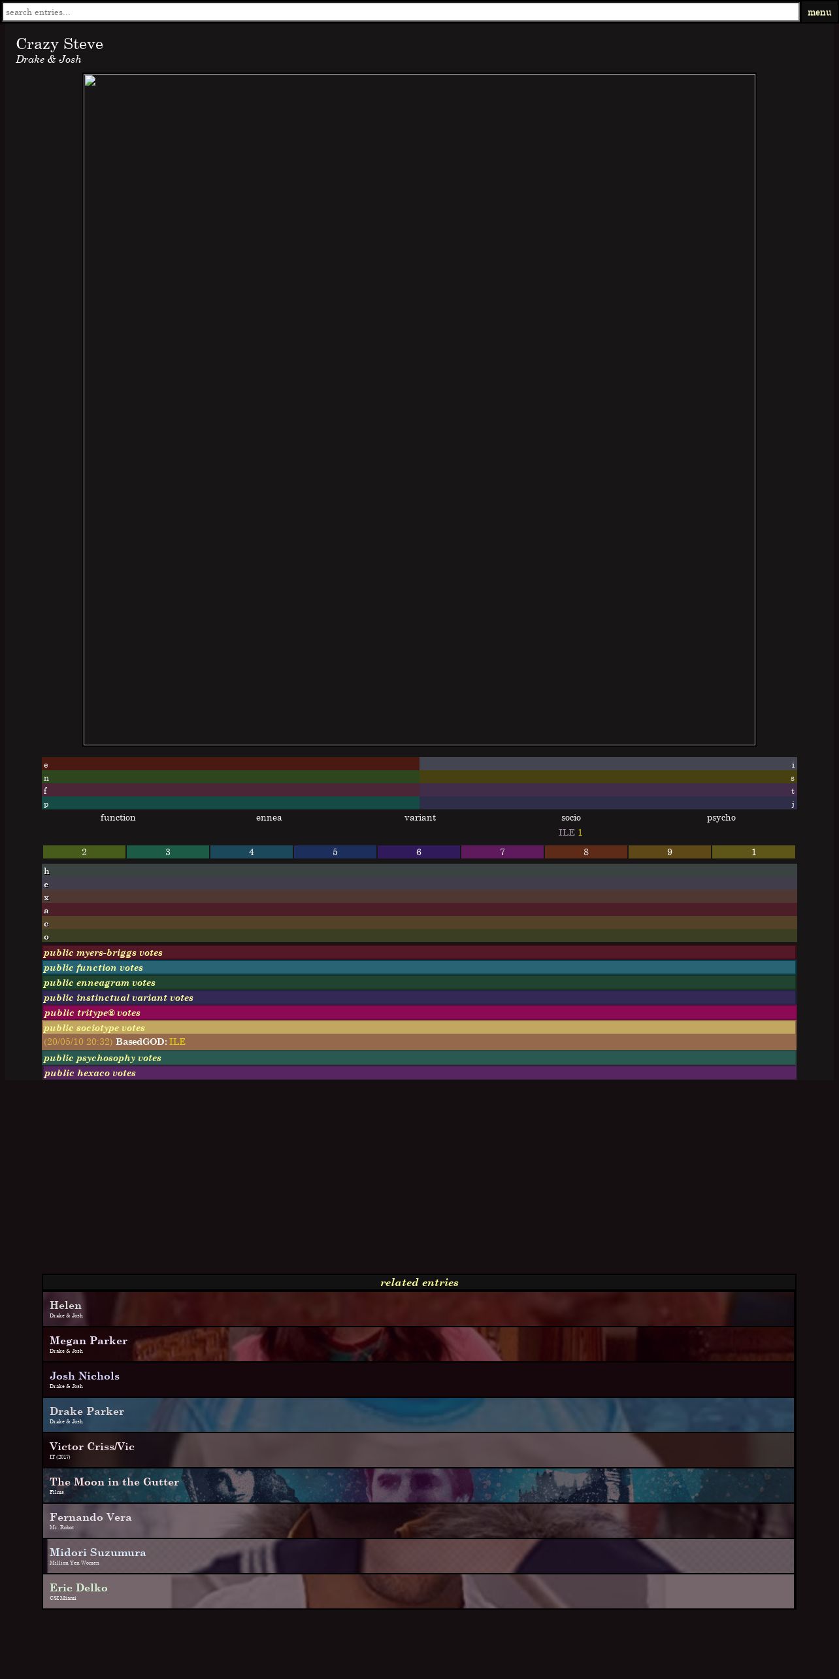Click the related entries header
This screenshot has width=839, height=1679.
pos(419,1283)
